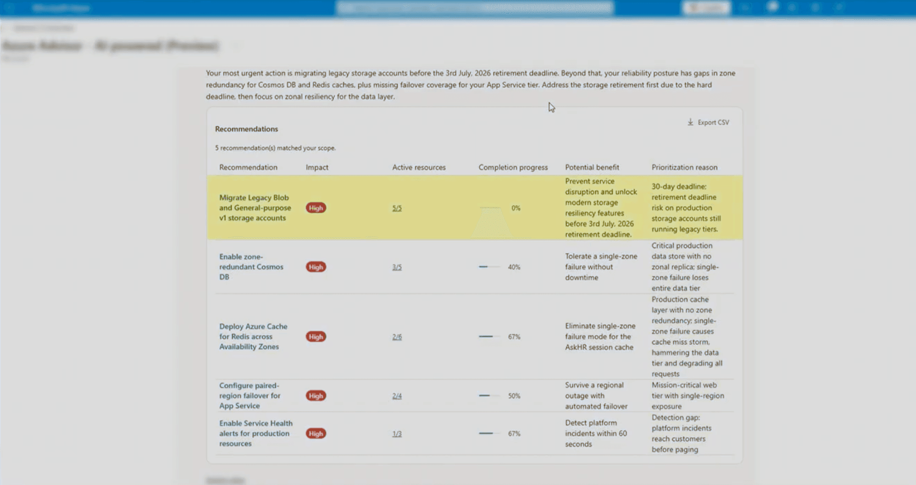Open the 5/5 active resources link
This screenshot has height=485, width=916.
pos(397,208)
